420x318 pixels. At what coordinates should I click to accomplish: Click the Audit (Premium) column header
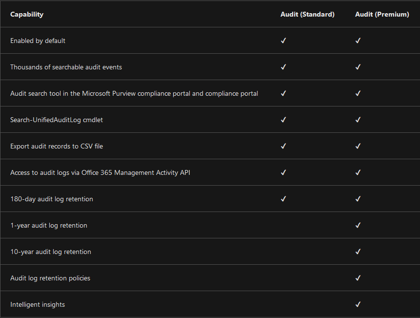(382, 14)
